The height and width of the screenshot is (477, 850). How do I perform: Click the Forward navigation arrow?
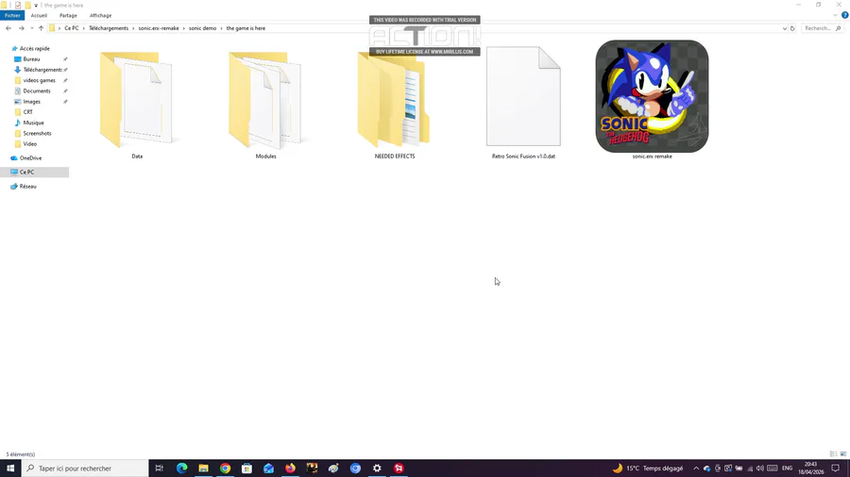[x=21, y=28]
